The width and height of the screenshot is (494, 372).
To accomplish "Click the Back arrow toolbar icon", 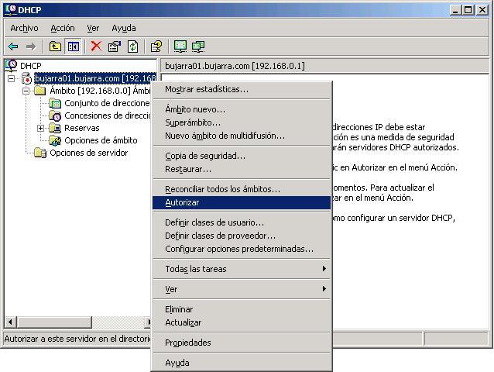I will (13, 46).
